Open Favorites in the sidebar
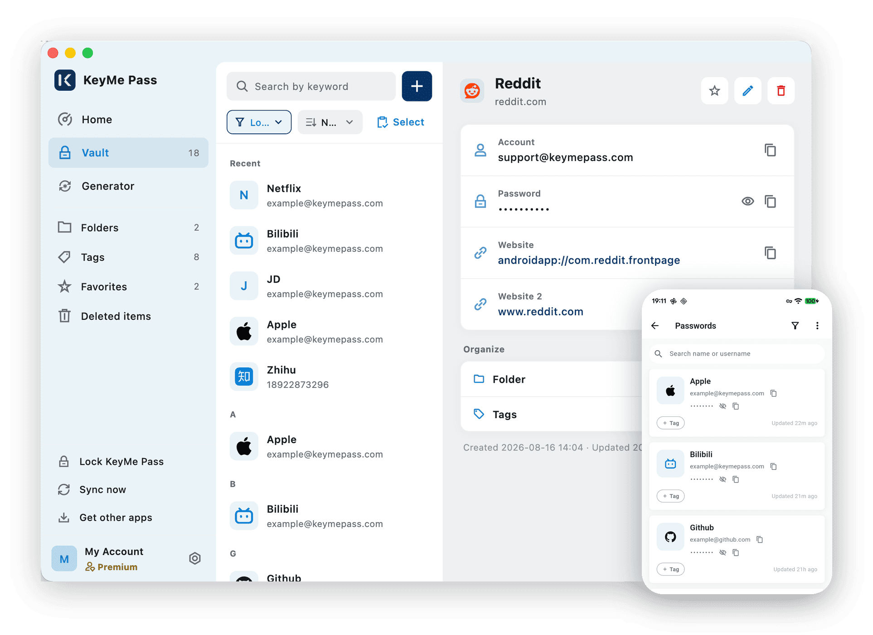873x635 pixels. (x=128, y=287)
